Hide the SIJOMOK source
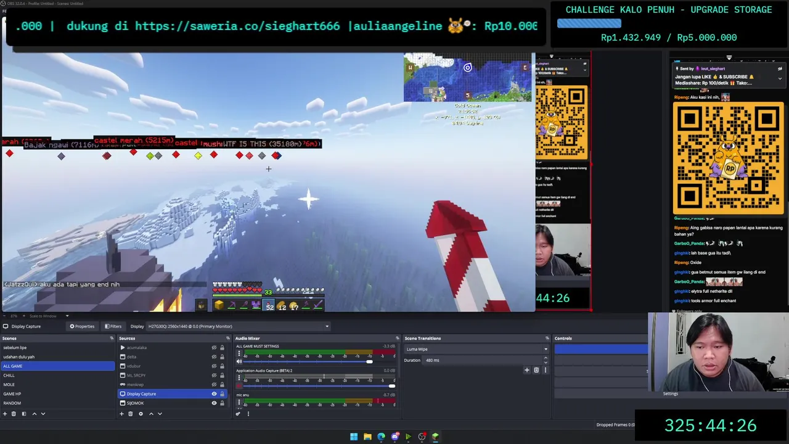The height and width of the screenshot is (444, 789). [214, 403]
